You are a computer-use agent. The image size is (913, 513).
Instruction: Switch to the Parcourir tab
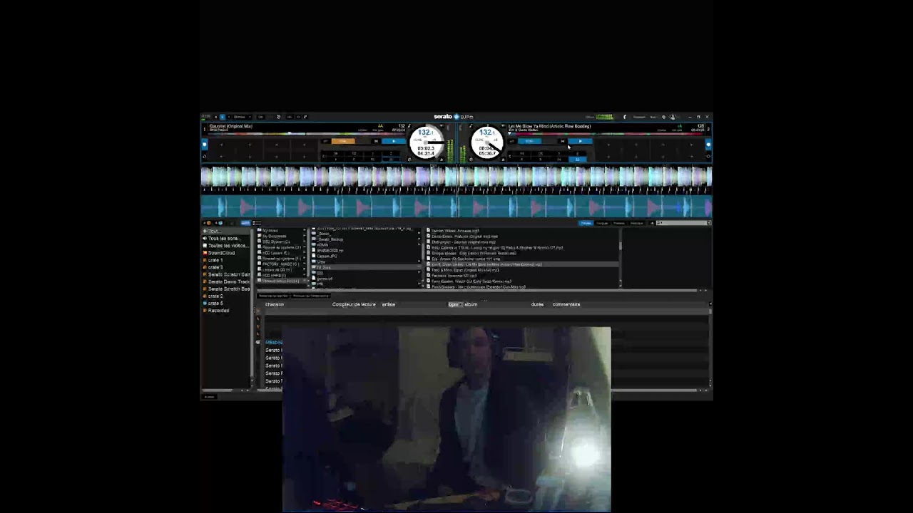pos(602,223)
